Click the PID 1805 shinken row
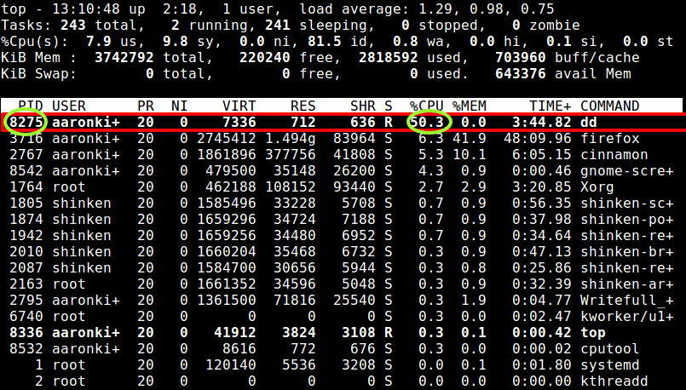The height and width of the screenshot is (390, 686). 343,204
